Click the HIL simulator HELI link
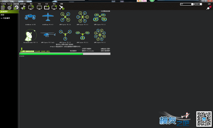Image resolution: width=213 pixels, height=128 pixels. (x=48, y=51)
